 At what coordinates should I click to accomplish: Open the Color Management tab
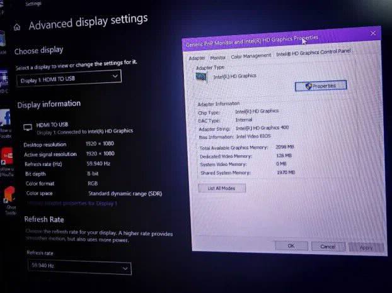point(251,56)
